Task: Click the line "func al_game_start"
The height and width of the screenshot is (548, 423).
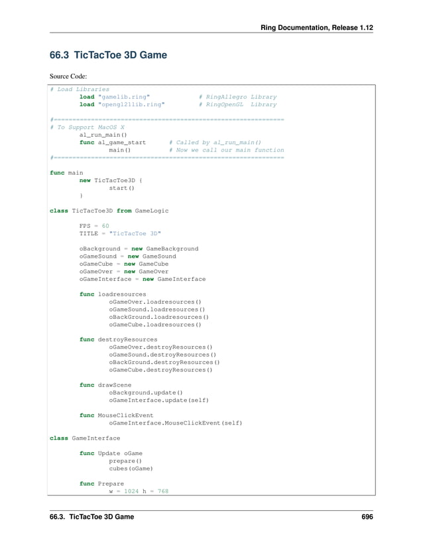Action: (x=113, y=143)
